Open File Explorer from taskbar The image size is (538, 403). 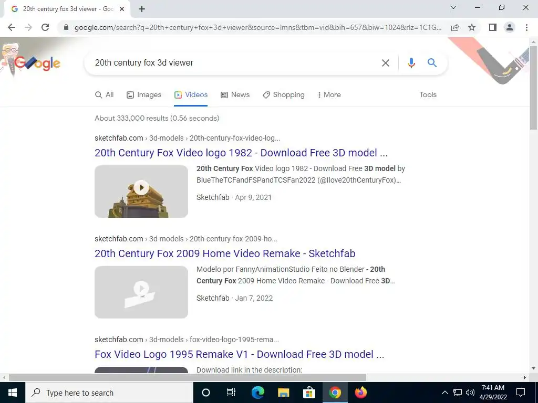283,393
